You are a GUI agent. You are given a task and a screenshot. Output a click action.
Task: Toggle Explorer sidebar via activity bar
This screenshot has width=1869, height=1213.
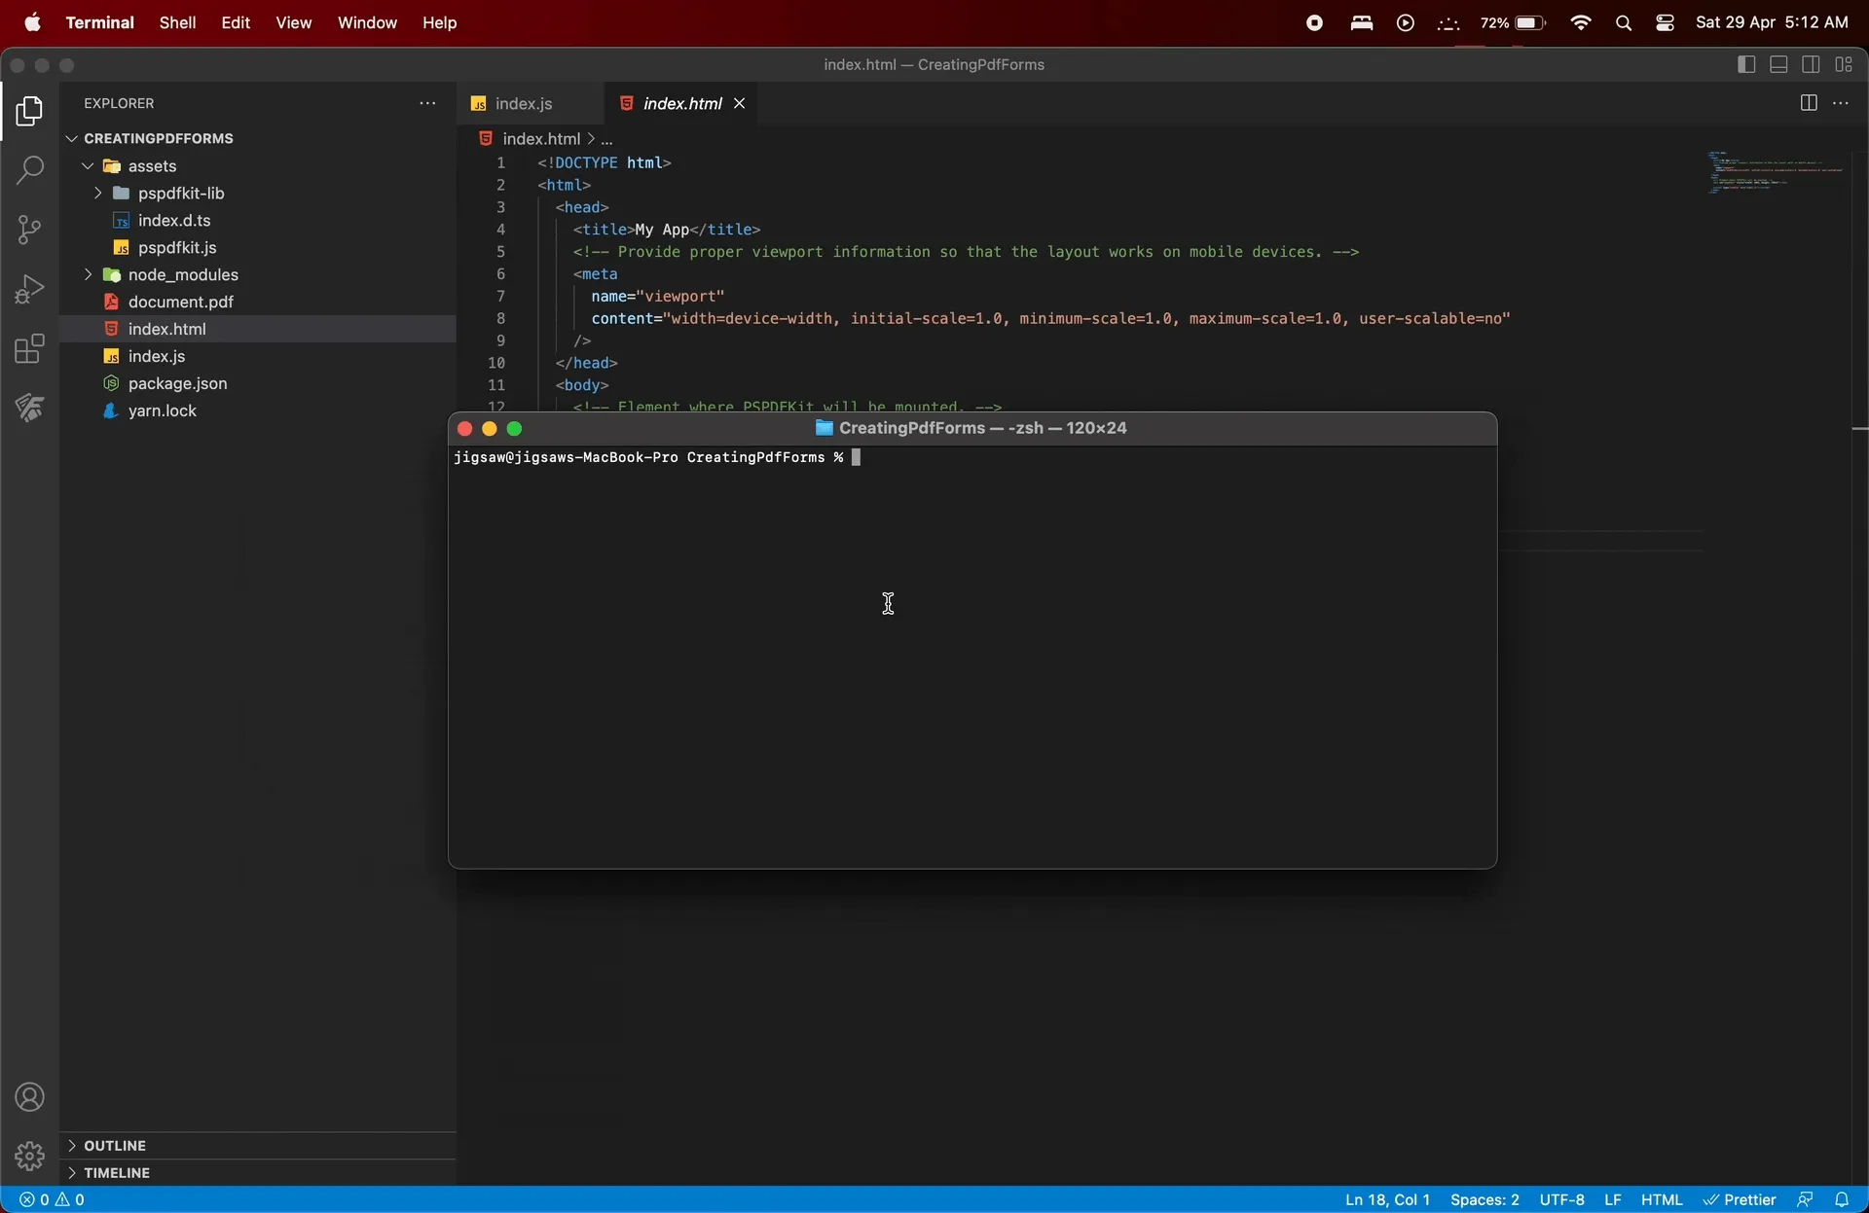tap(29, 112)
